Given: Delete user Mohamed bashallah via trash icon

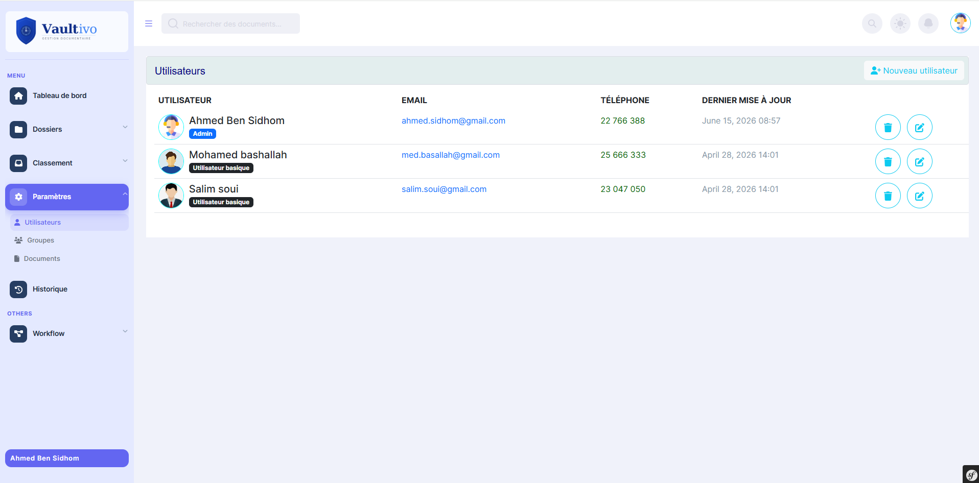Looking at the screenshot, I should [888, 161].
